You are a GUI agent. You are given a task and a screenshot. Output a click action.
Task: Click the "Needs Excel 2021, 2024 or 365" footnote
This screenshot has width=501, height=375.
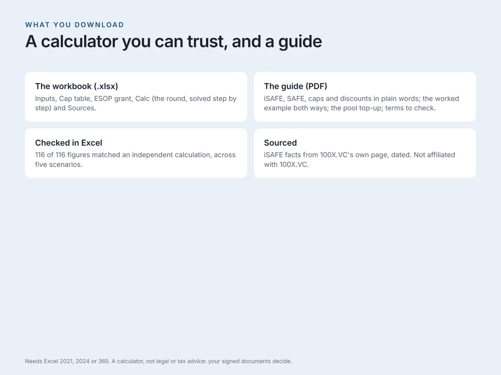(x=67, y=361)
